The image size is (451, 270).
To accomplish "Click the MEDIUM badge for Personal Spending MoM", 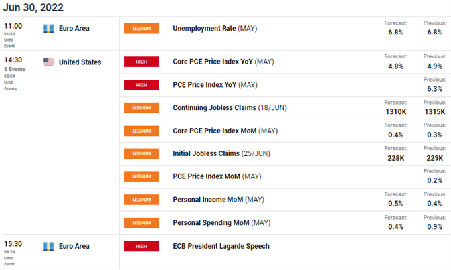I will [x=141, y=222].
